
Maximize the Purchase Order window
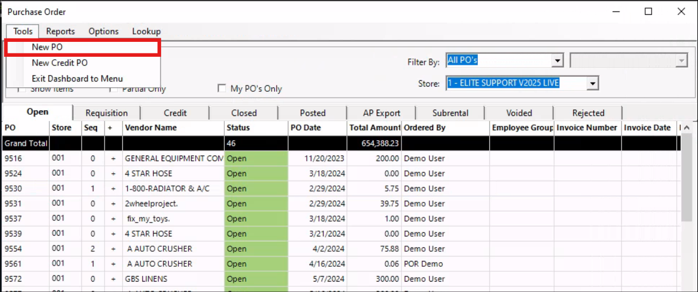point(648,11)
